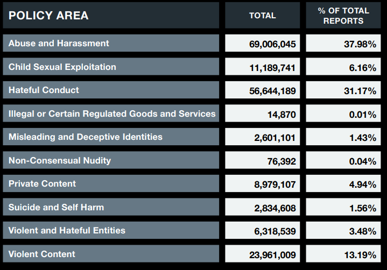Select Misleading and Deceptive Identities row label
The image size is (387, 270).
111,137
